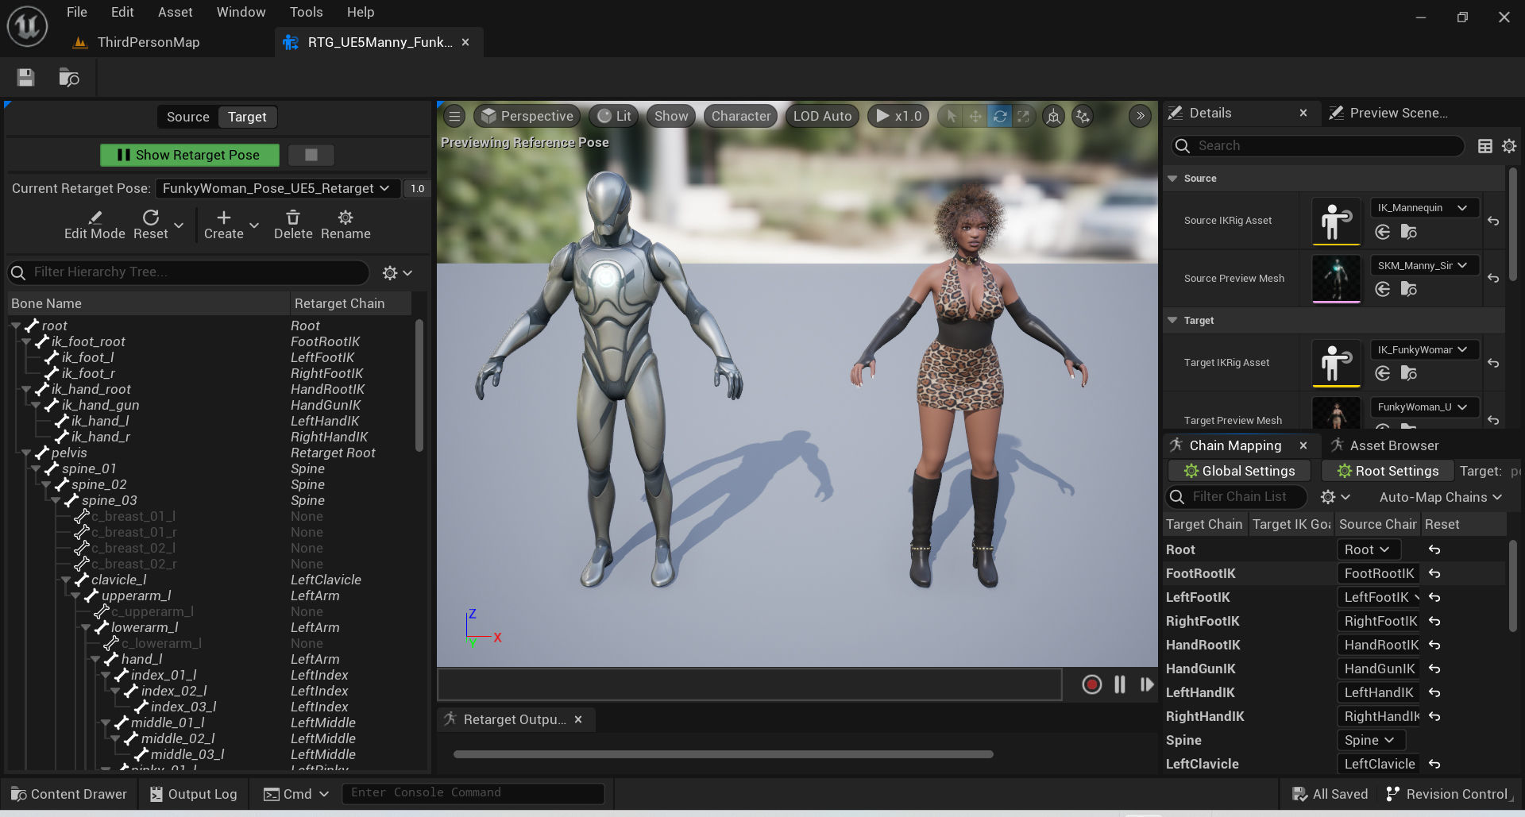Toggle Lit view mode
The width and height of the screenshot is (1525, 817).
coord(614,116)
